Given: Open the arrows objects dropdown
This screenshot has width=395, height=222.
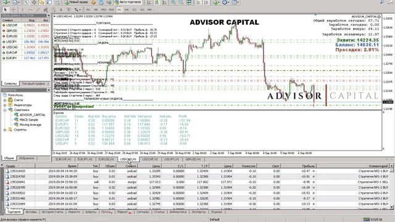Looking at the screenshot, I should 80,10.
